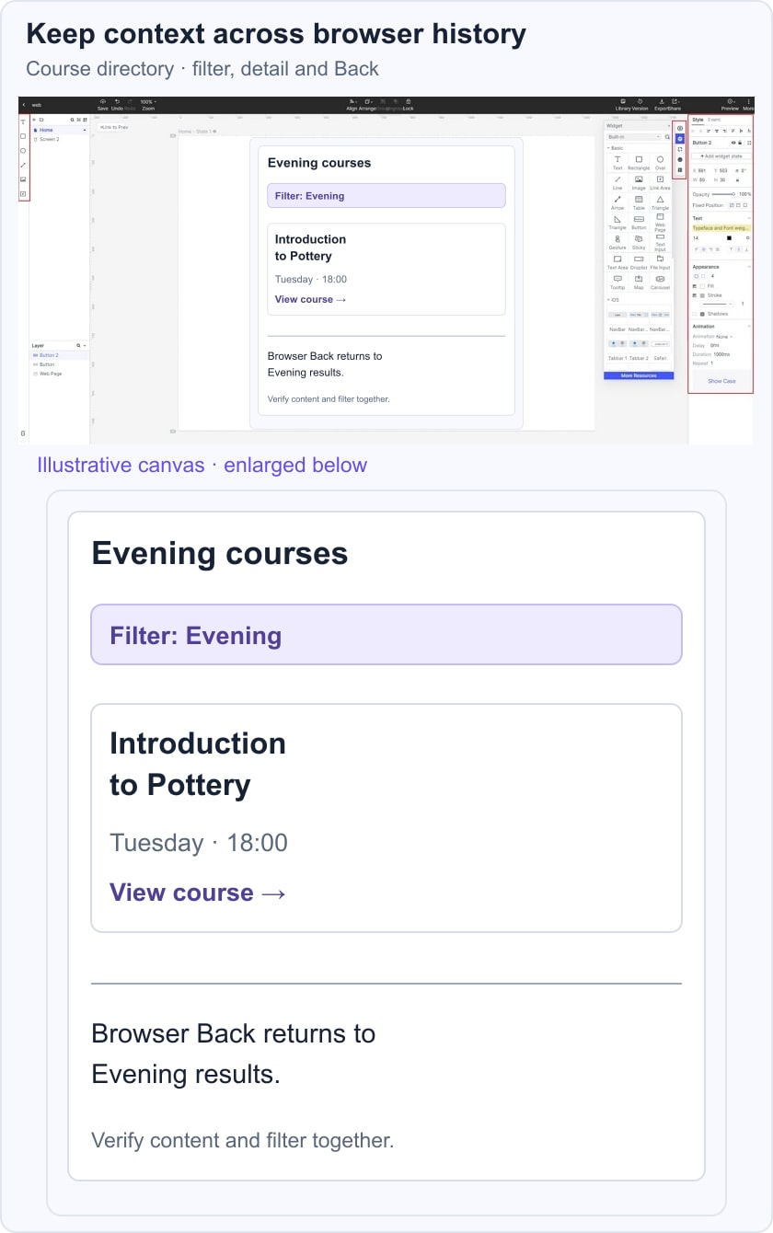This screenshot has width=773, height=1233.
Task: Pick the Sticky widget
Action: click(639, 242)
